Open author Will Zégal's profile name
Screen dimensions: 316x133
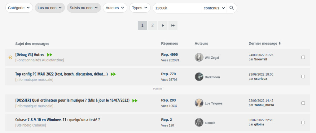[x=212, y=58]
